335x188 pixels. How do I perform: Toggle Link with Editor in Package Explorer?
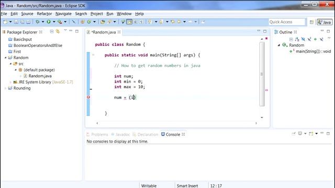(58, 31)
